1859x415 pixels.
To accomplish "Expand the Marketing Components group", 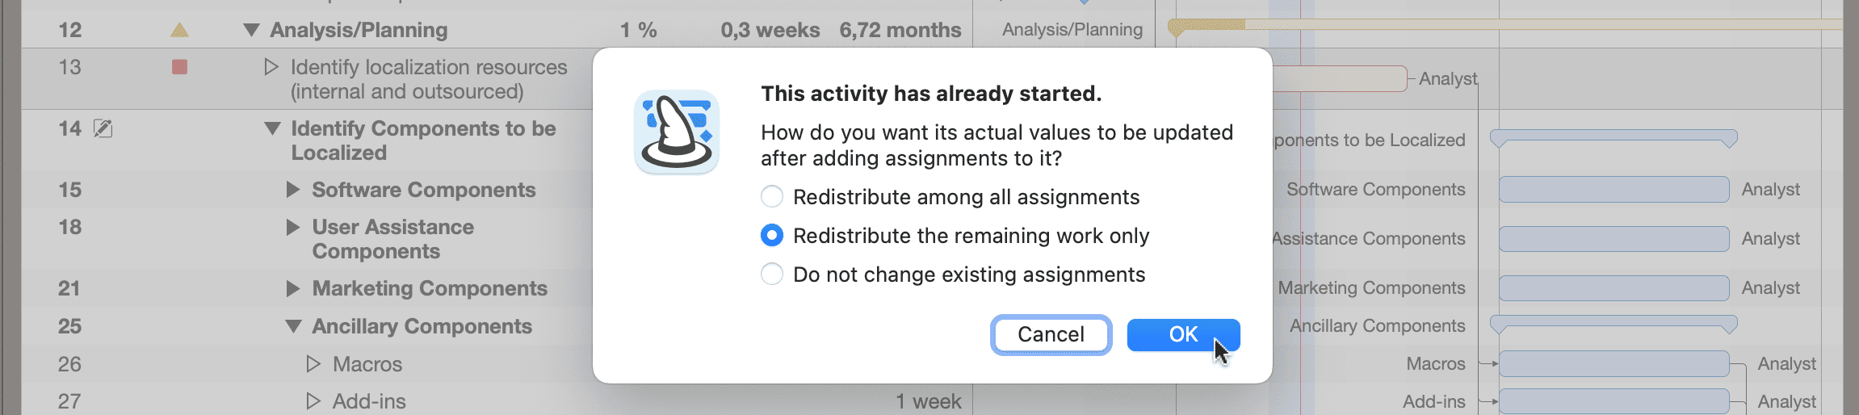I will (x=293, y=288).
